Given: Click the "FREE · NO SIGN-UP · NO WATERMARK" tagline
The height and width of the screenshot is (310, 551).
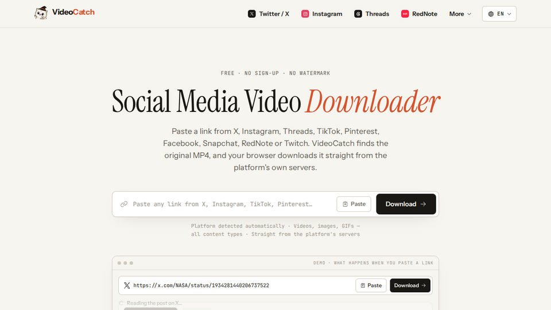Looking at the screenshot, I should click(275, 73).
